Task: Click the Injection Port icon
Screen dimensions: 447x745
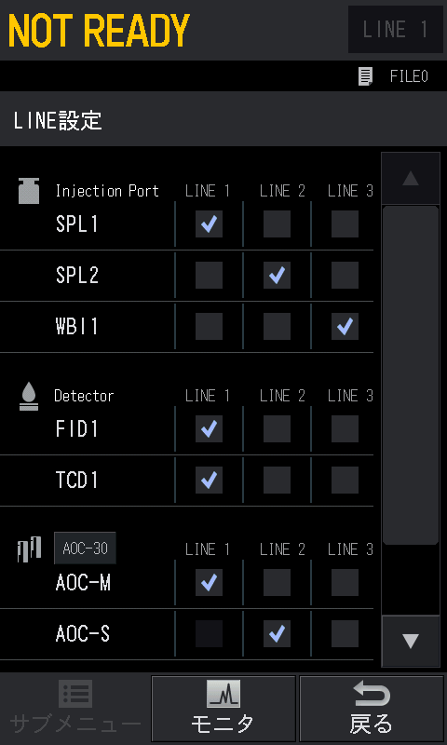Action: [29, 191]
